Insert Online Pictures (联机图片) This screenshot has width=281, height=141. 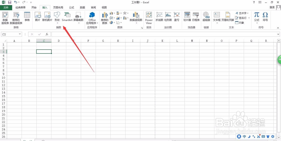click(x=47, y=17)
